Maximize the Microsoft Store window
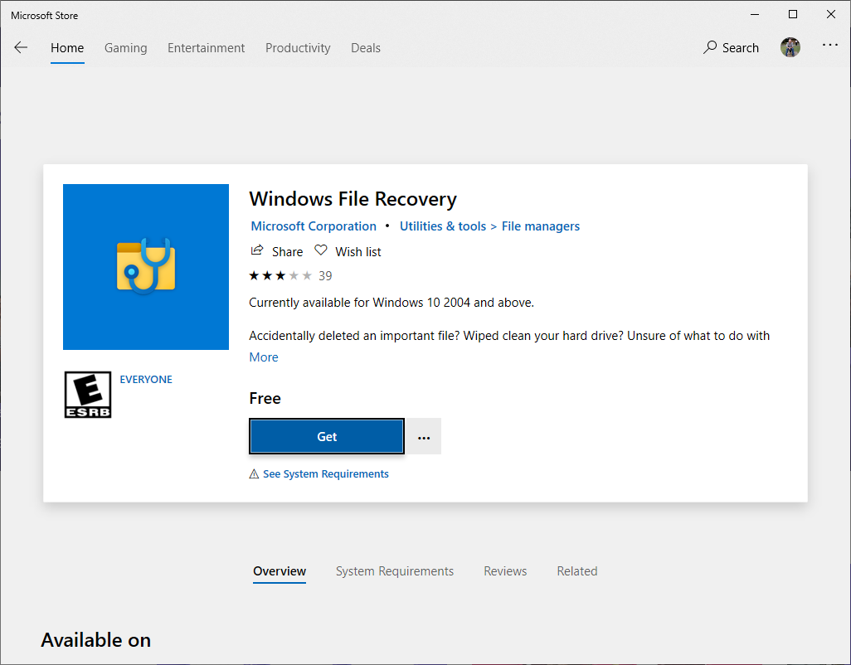 pos(793,15)
